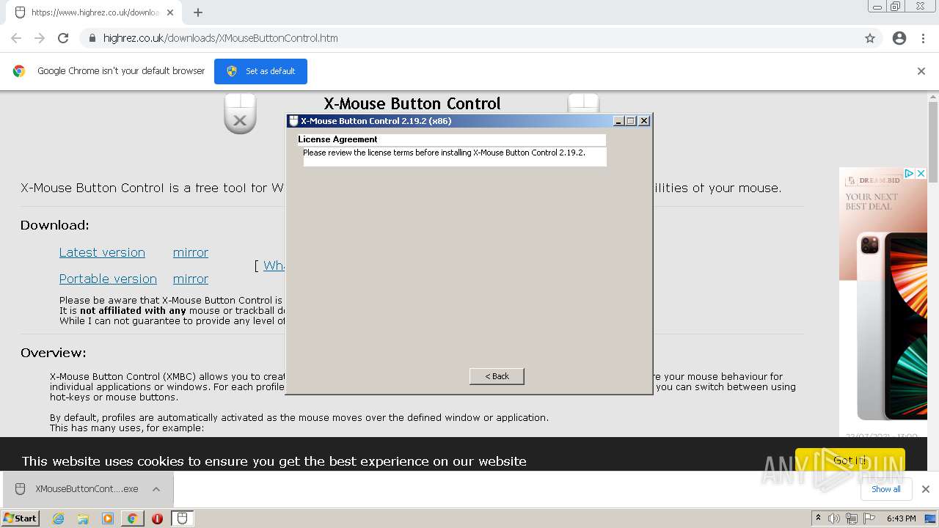The image size is (939, 528).
Task: Open Windows Explorer folder on the taskbar
Action: tap(83, 518)
